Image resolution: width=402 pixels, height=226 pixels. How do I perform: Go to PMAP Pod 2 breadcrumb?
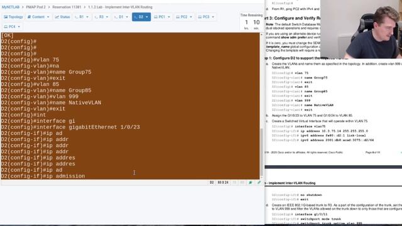(x=36, y=7)
